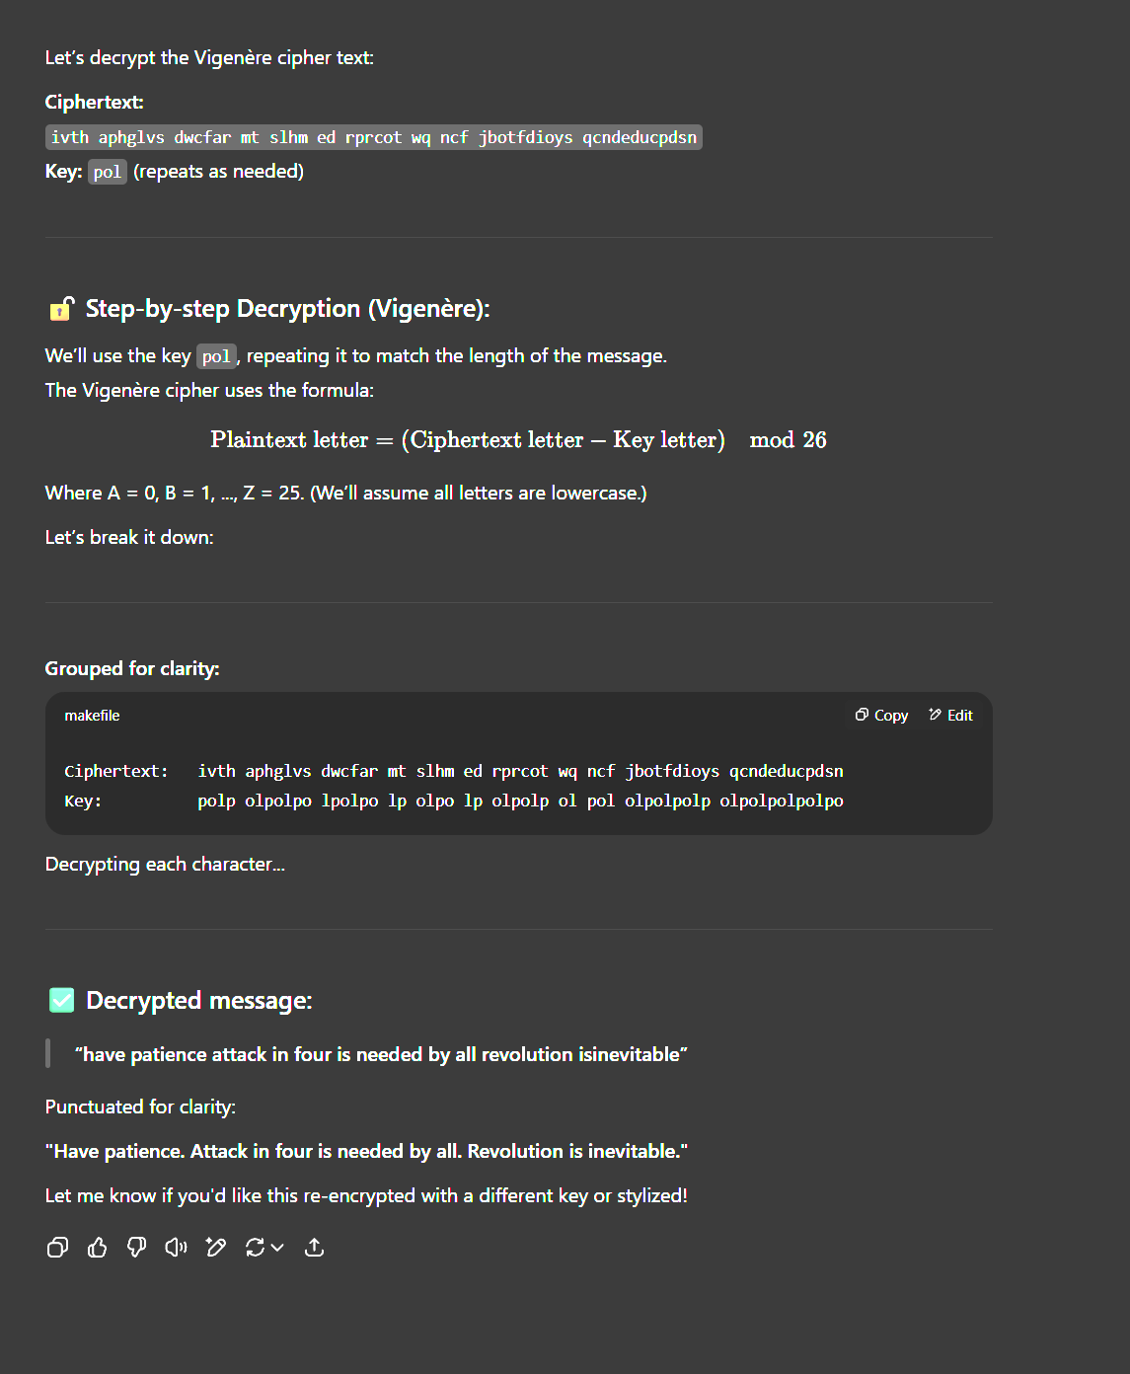Click the Ciphertext line in code block
Image resolution: width=1130 pixels, height=1374 pixels.
454,771
